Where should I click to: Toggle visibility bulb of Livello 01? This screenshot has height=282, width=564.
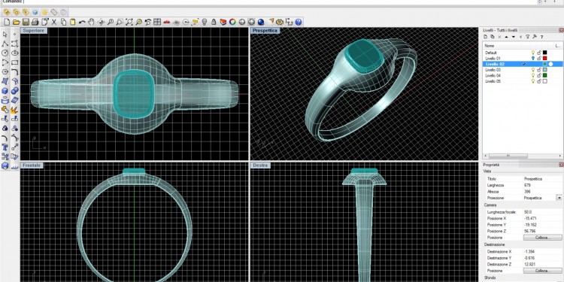click(x=533, y=58)
